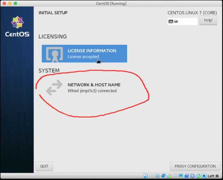Click the CentOS logo in sidebar

click(x=17, y=27)
